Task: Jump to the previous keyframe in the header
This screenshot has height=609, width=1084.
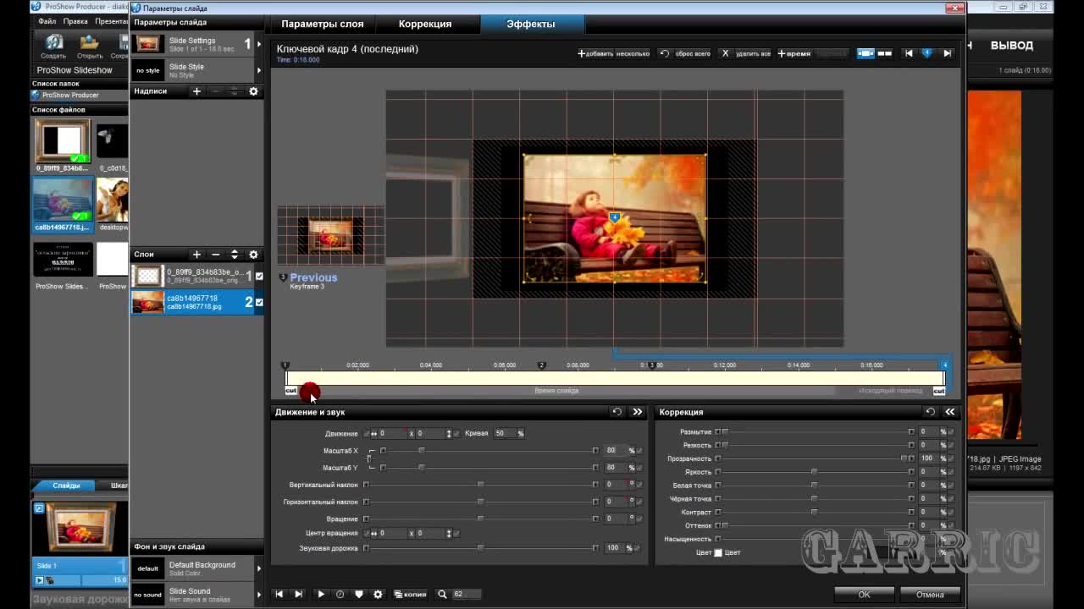Action: click(909, 53)
